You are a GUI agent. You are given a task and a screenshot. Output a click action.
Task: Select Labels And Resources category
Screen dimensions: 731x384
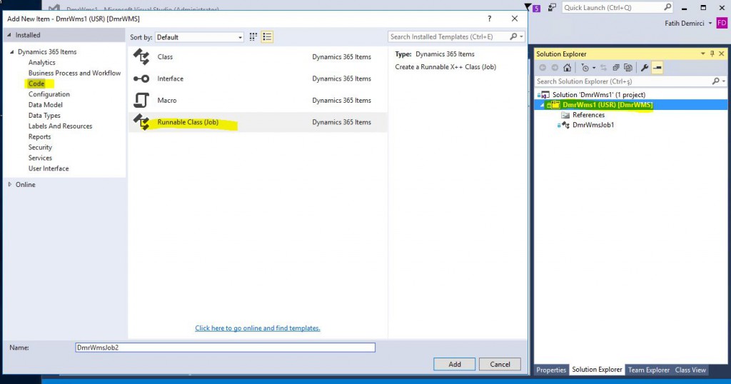pos(60,126)
